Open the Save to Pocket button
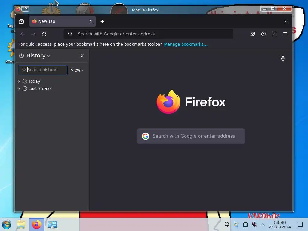The width and height of the screenshot is (308, 231). [253, 34]
